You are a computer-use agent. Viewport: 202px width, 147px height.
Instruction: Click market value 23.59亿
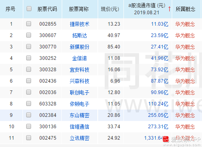[x=159, y=35]
